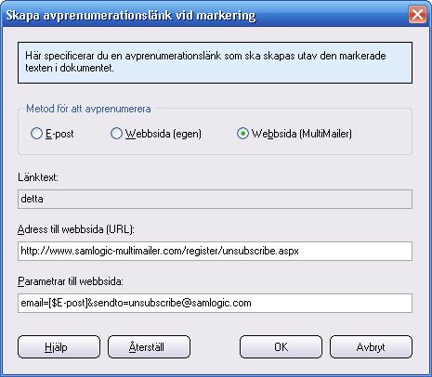Click the 'Webbsida (MultiMailer)' label text
This screenshot has width=432, height=377.
(302, 134)
